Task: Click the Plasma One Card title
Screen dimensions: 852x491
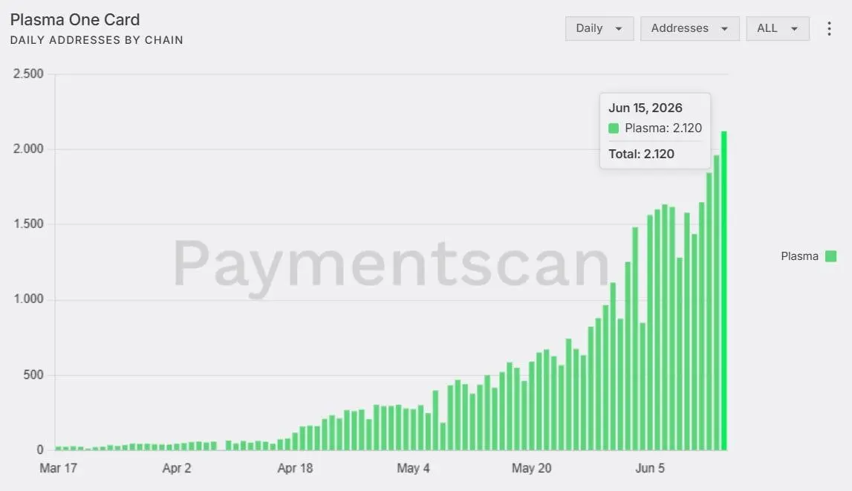Action: pyautogui.click(x=75, y=19)
